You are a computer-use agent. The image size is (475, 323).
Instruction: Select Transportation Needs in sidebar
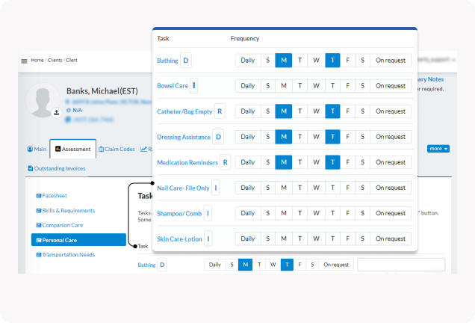(66, 255)
